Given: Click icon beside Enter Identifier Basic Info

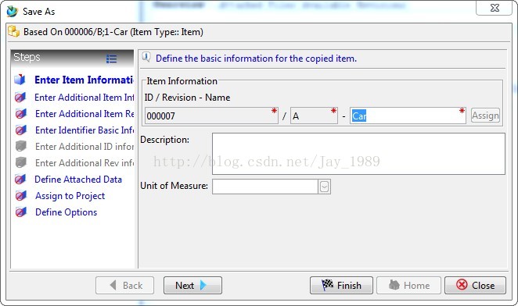Looking at the screenshot, I should point(20,130).
